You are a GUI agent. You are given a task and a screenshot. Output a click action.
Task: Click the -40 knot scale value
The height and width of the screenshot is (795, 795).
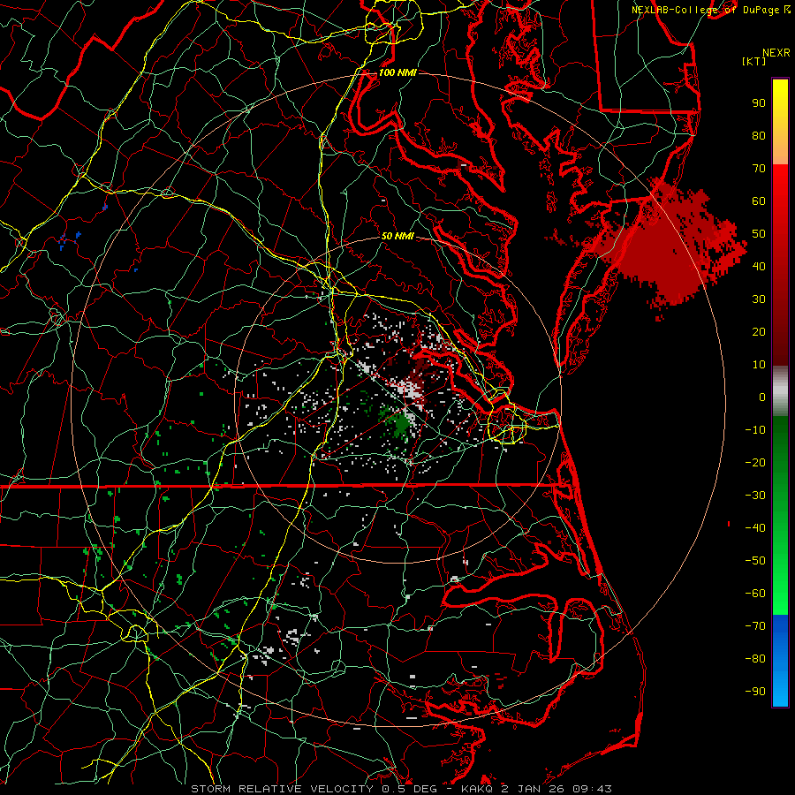[x=755, y=528]
